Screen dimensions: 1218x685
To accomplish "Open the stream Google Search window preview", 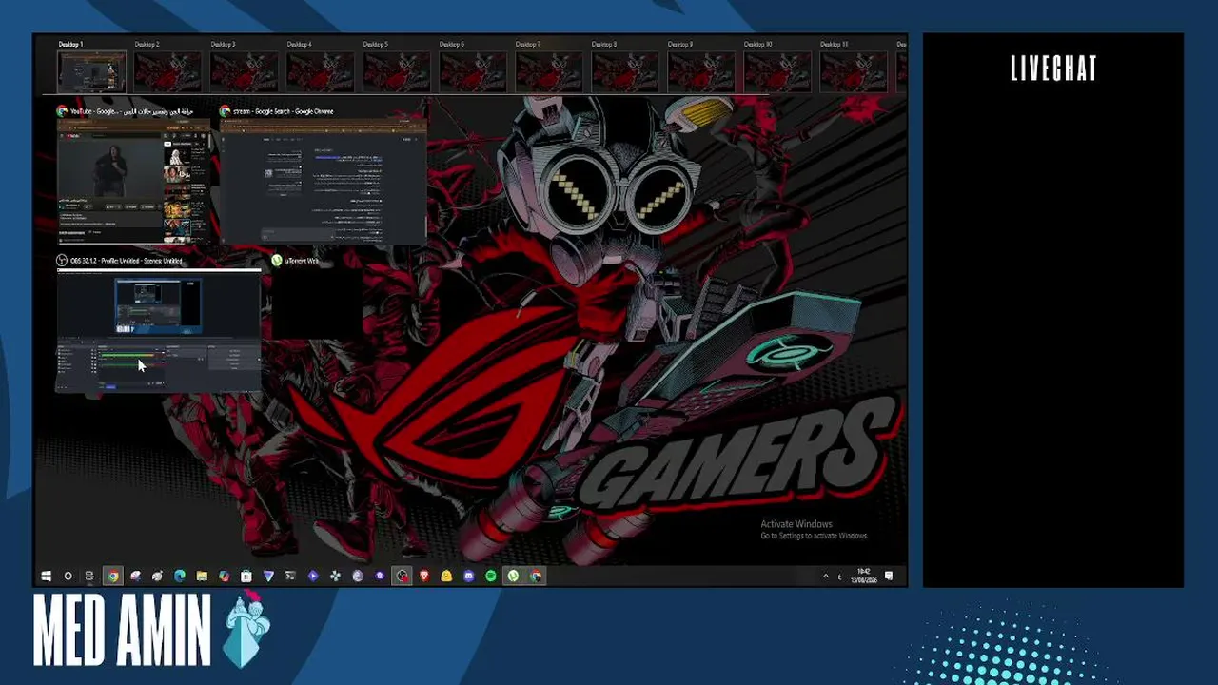I will pos(324,181).
